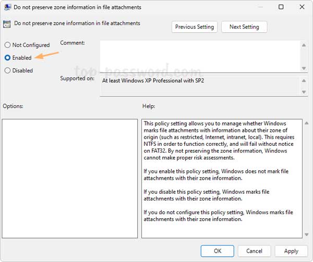The height and width of the screenshot is (262, 313).
Task: Confirm the setting with OK
Action: (x=218, y=251)
